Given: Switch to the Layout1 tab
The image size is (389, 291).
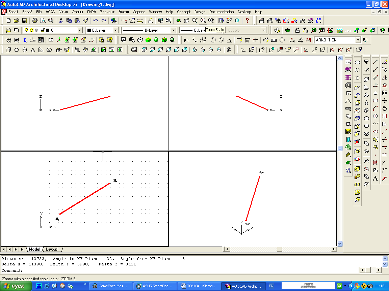Looking at the screenshot, I should (52, 249).
